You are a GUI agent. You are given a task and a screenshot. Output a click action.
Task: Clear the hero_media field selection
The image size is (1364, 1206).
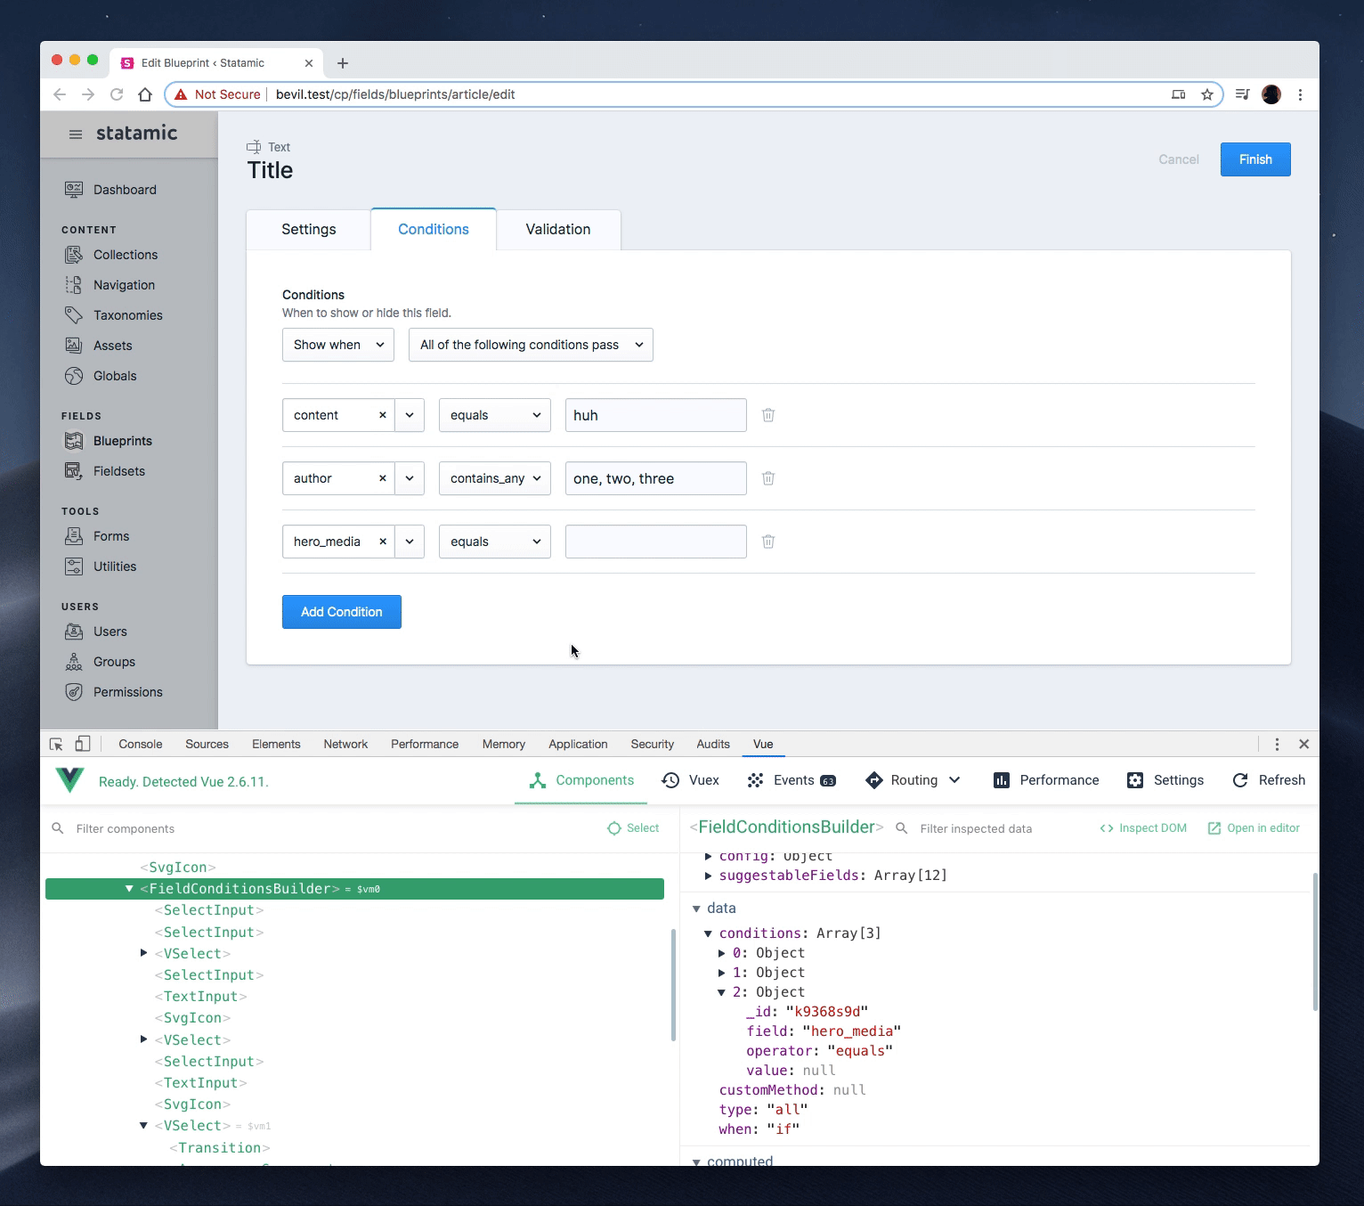click(x=383, y=542)
